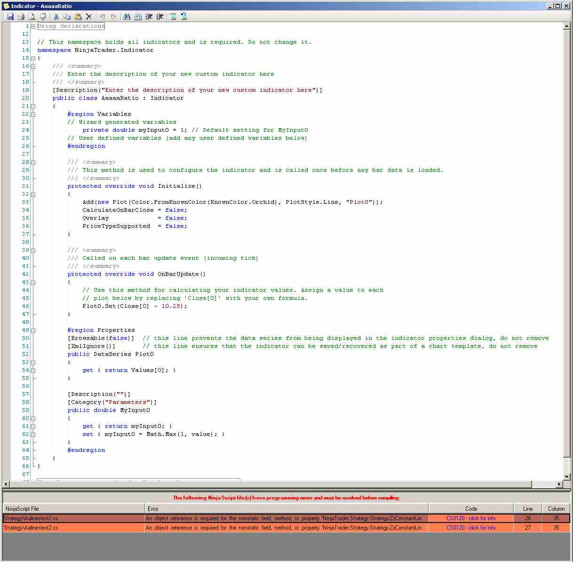Image resolution: width=573 pixels, height=563 pixels.
Task: Click the Column header in error list
Action: [556, 508]
